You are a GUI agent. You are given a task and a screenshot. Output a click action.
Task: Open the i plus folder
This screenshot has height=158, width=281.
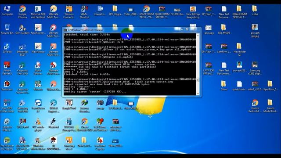click(255, 11)
